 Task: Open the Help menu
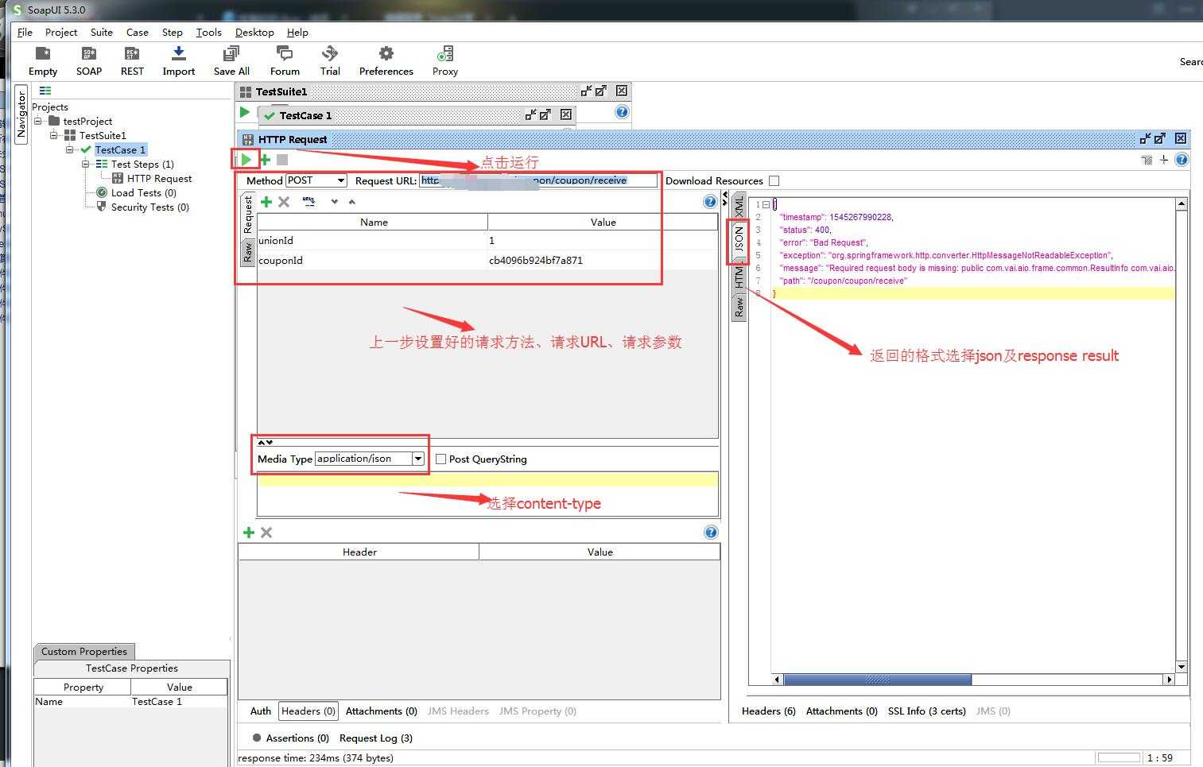pyautogui.click(x=297, y=33)
